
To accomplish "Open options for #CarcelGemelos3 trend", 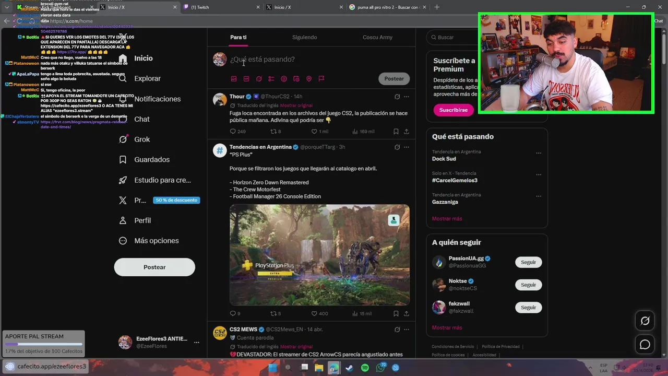I will [539, 175].
